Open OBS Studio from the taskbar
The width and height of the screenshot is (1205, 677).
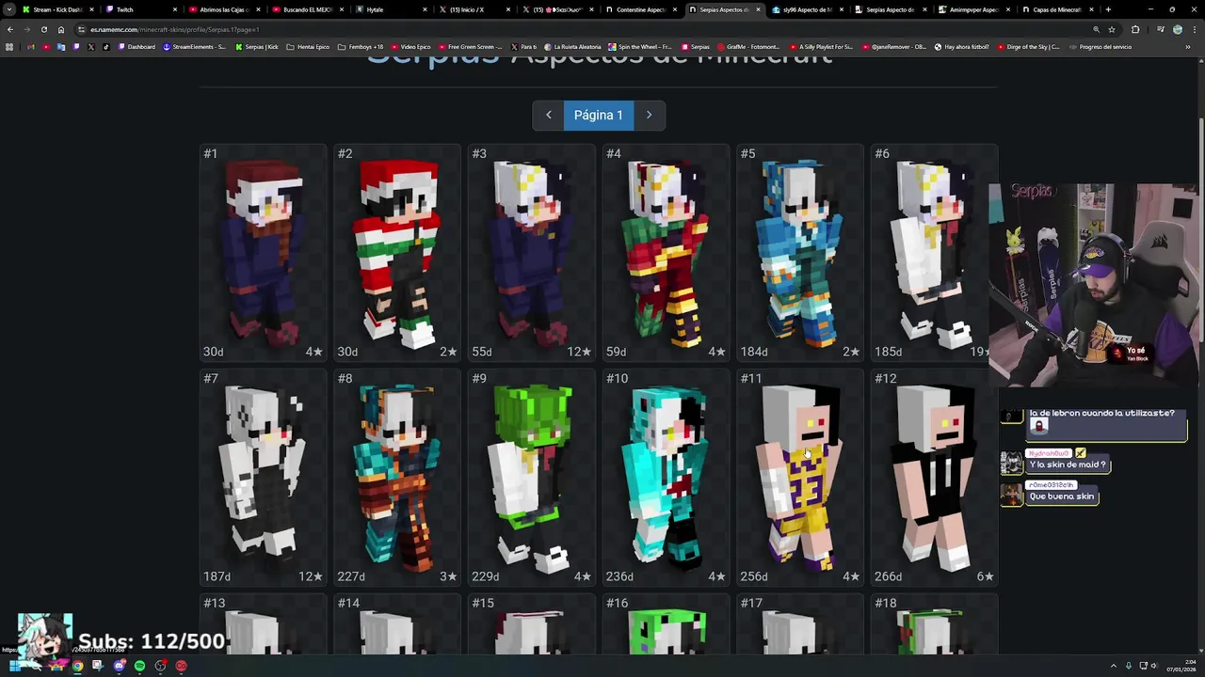[161, 666]
